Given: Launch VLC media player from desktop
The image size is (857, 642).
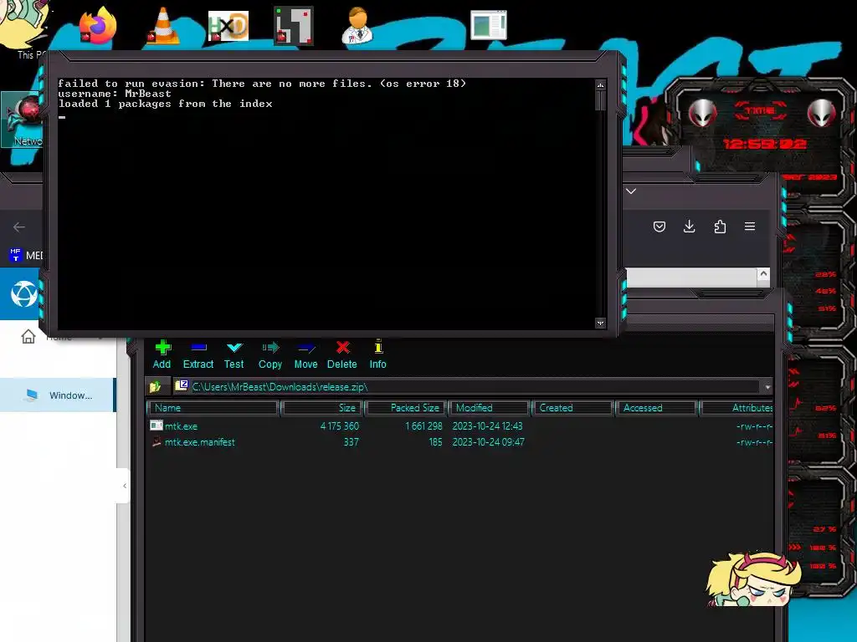Looking at the screenshot, I should (163, 25).
